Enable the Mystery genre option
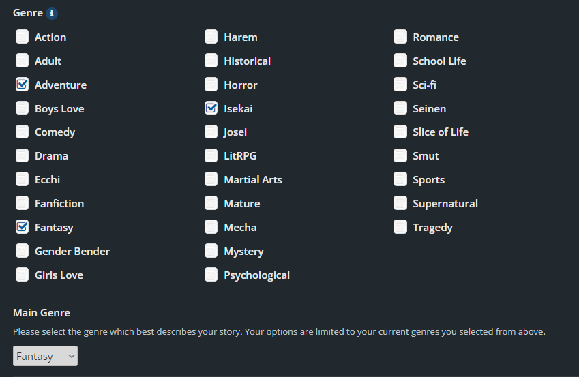579x377 pixels. (x=211, y=251)
